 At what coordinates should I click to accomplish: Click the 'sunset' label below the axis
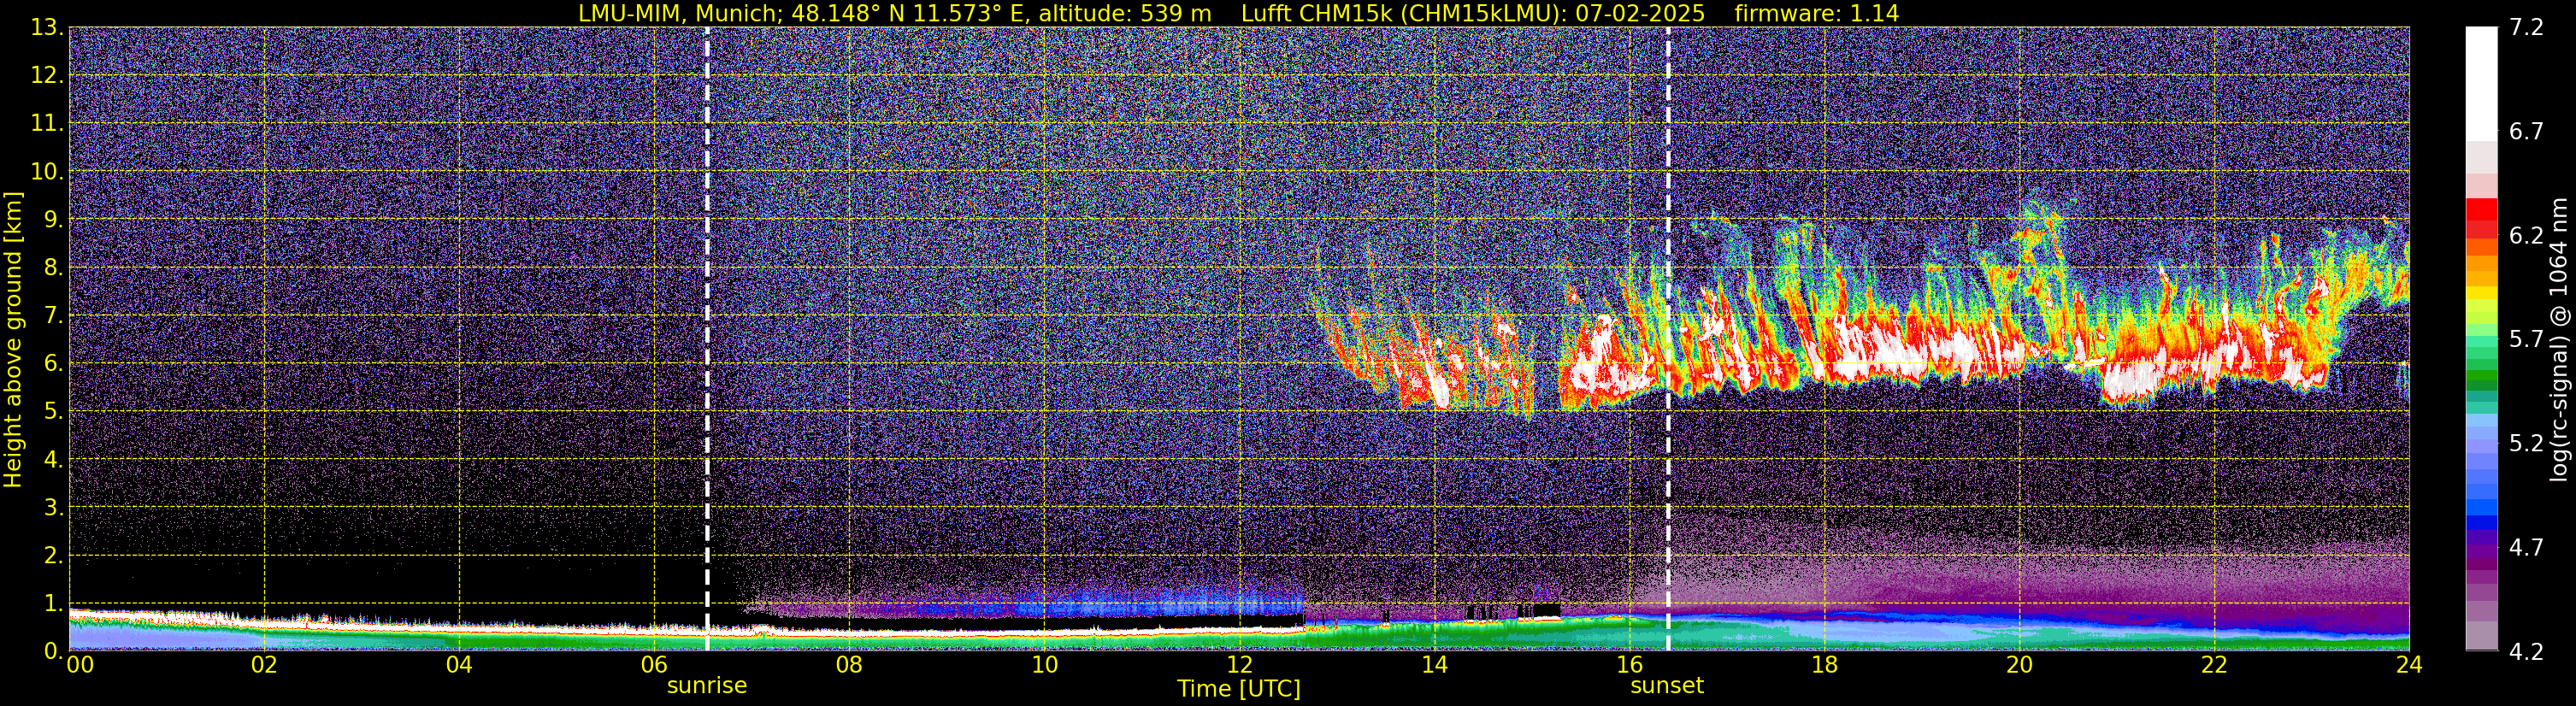pyautogui.click(x=1667, y=686)
